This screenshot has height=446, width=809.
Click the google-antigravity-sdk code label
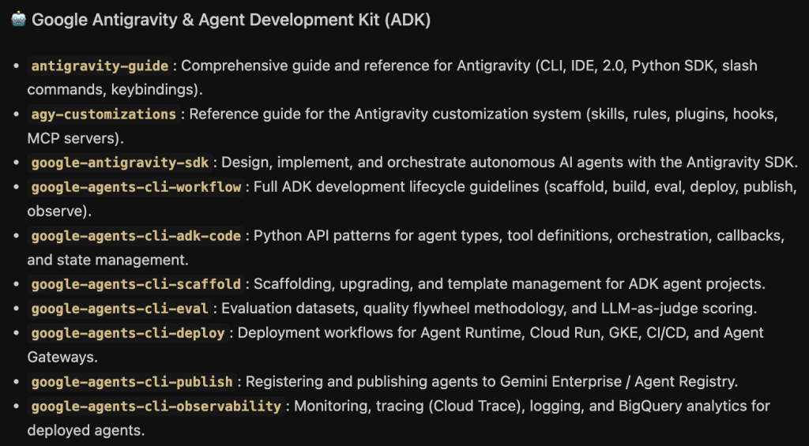[x=120, y=163]
